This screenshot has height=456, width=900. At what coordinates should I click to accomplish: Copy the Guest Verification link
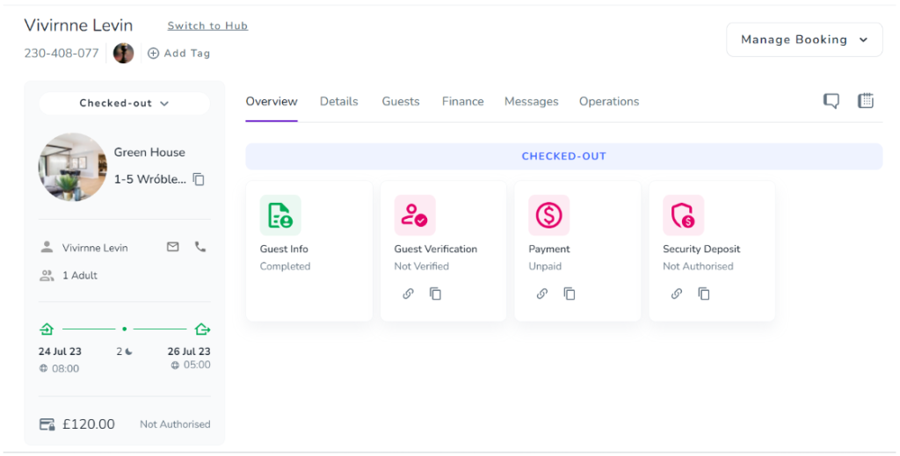click(x=435, y=293)
